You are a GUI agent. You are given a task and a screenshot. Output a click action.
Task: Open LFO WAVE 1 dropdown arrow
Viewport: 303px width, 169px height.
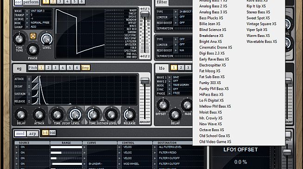[x=170, y=77]
